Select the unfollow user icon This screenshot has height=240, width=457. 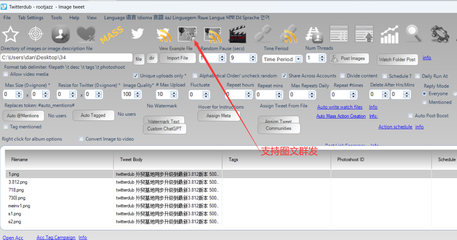(x=60, y=34)
